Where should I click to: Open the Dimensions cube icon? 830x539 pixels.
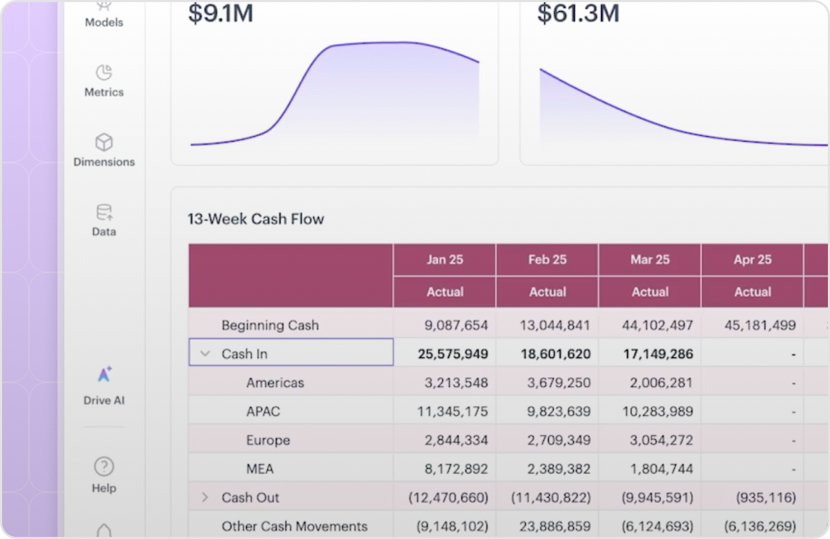(x=104, y=142)
